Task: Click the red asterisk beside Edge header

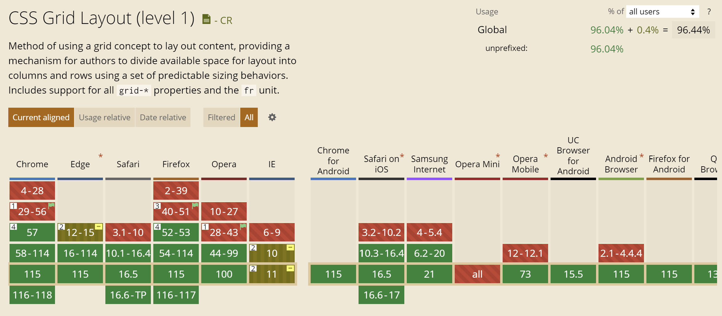Action: 101,156
